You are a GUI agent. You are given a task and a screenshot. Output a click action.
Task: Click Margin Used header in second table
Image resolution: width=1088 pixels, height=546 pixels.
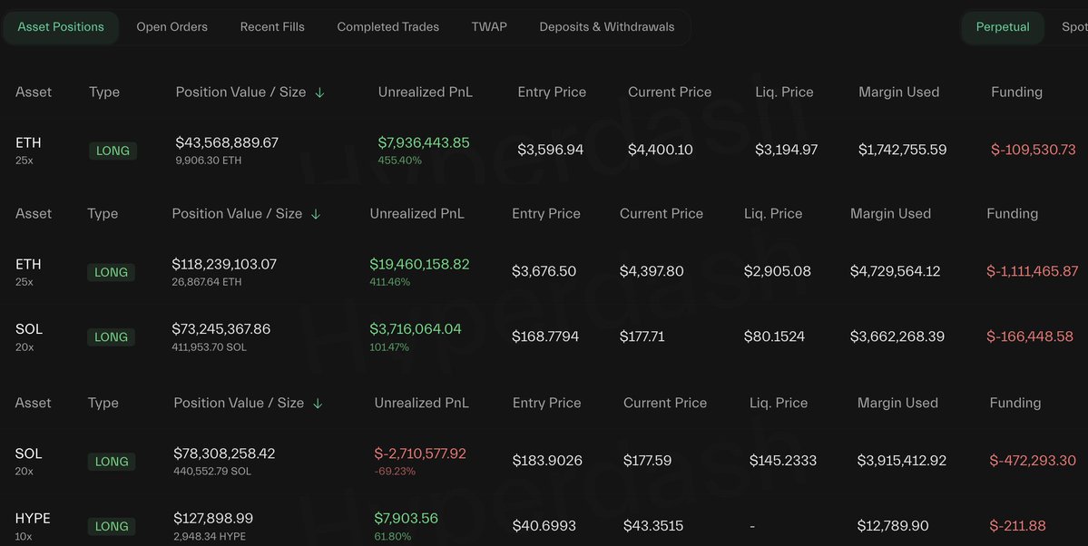(890, 214)
